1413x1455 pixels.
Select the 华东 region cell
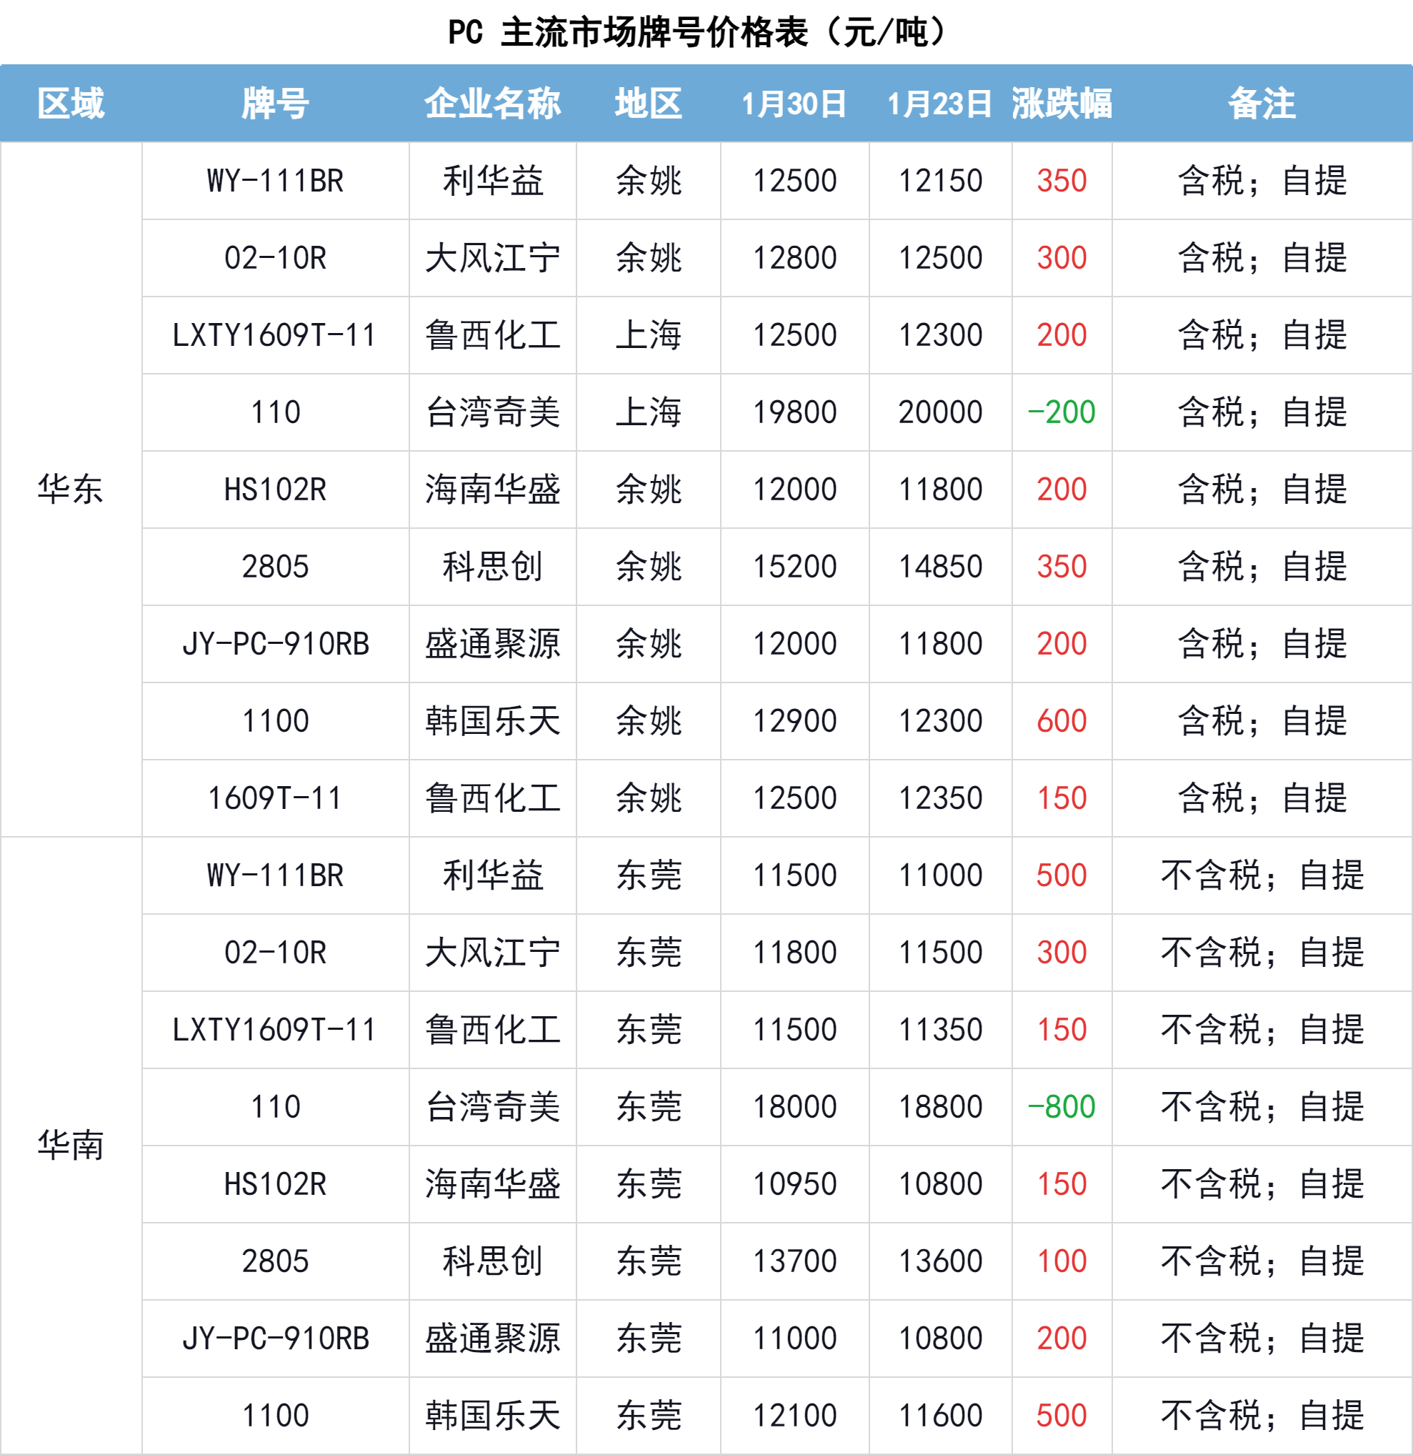pos(71,490)
